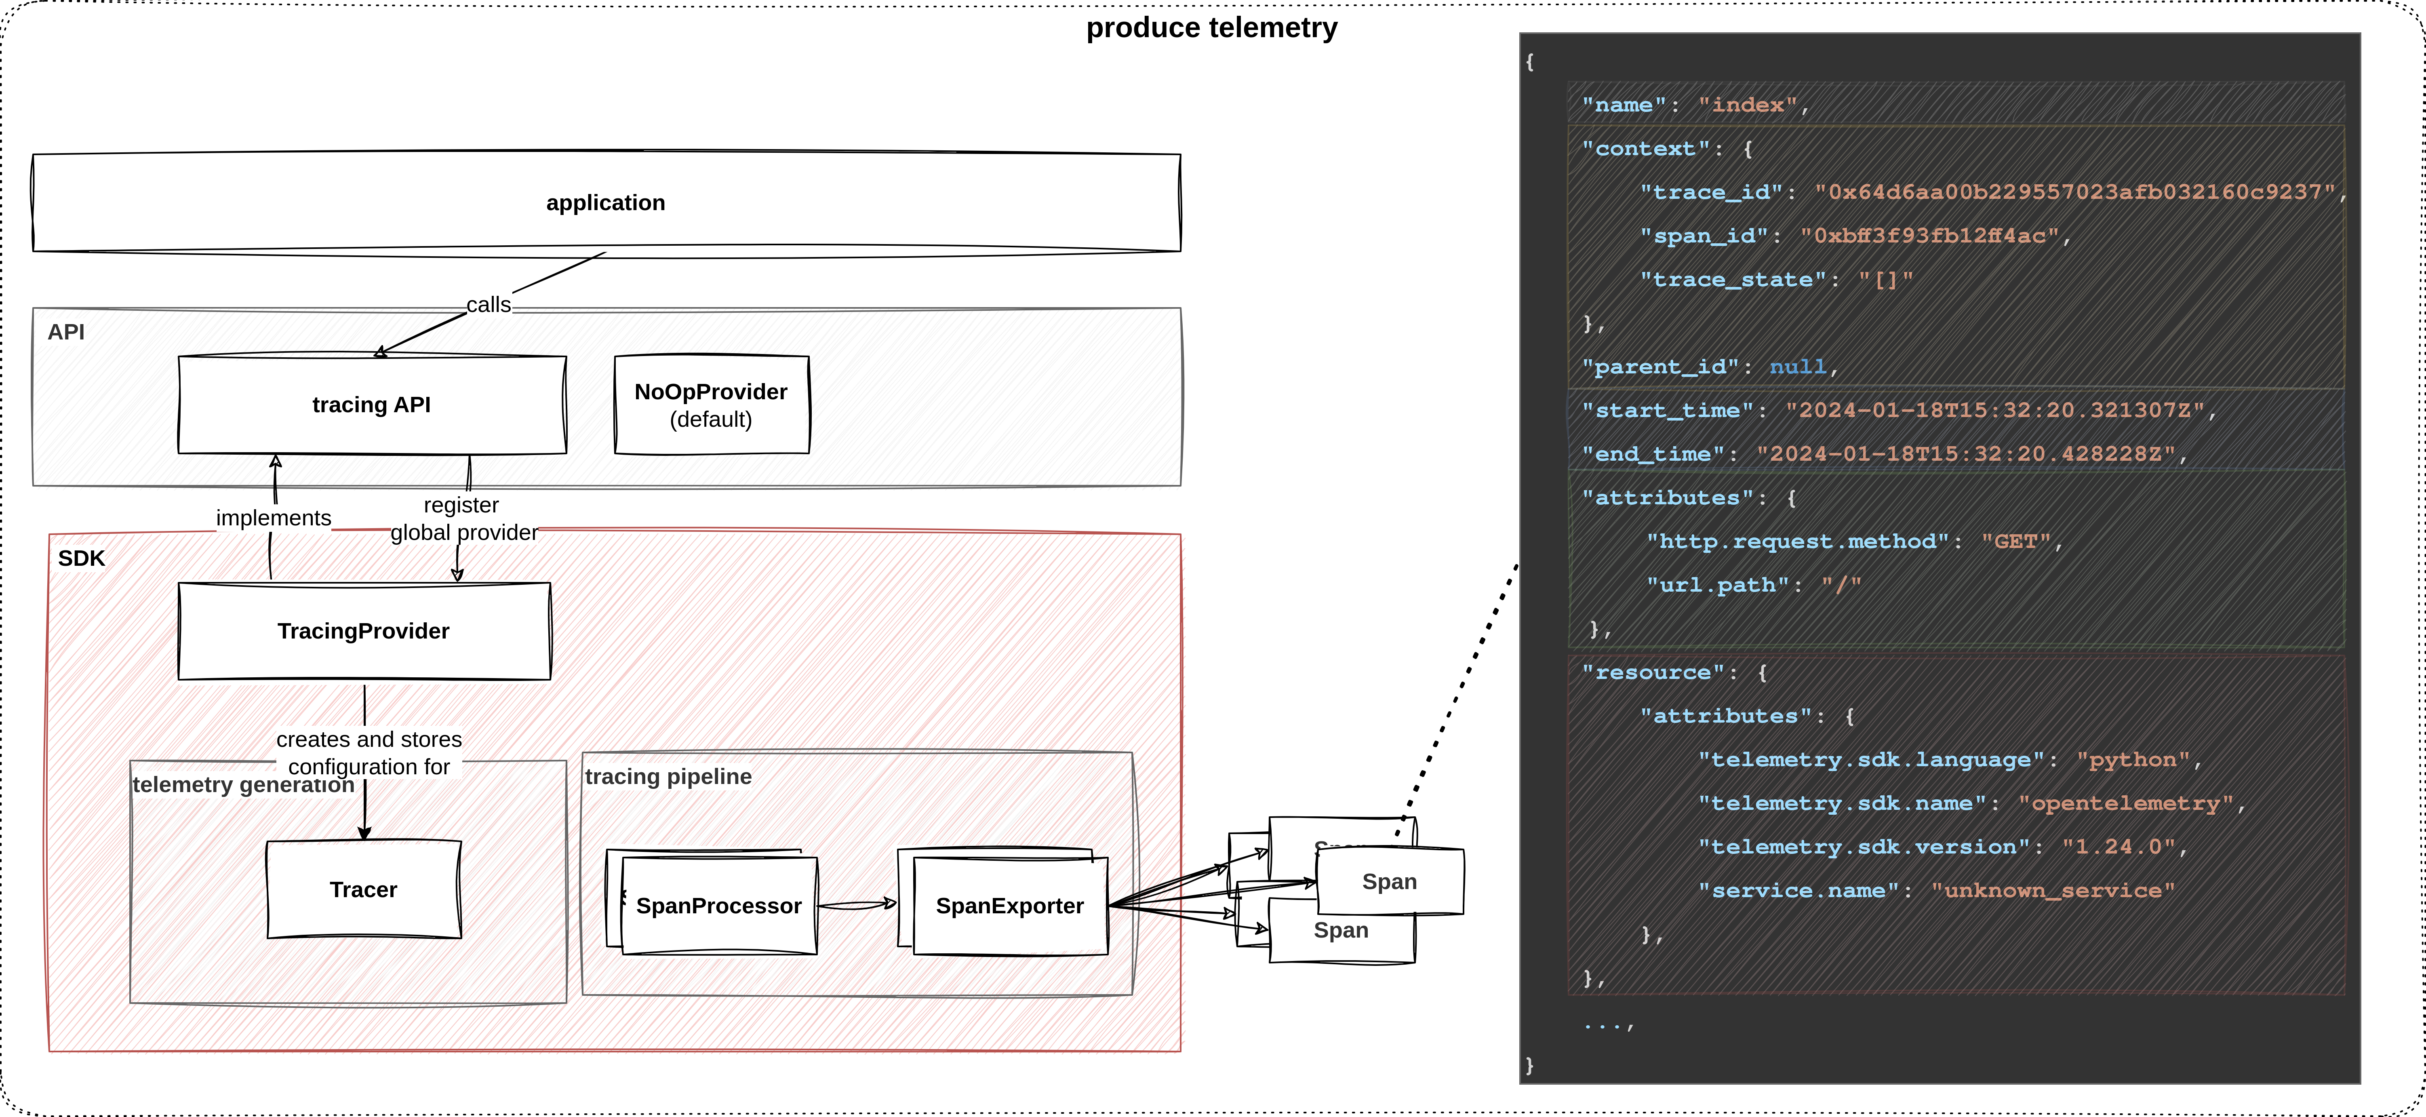Viewport: 2426px width, 1117px height.
Task: Click the "end_time" line
Action: [x=1885, y=454]
